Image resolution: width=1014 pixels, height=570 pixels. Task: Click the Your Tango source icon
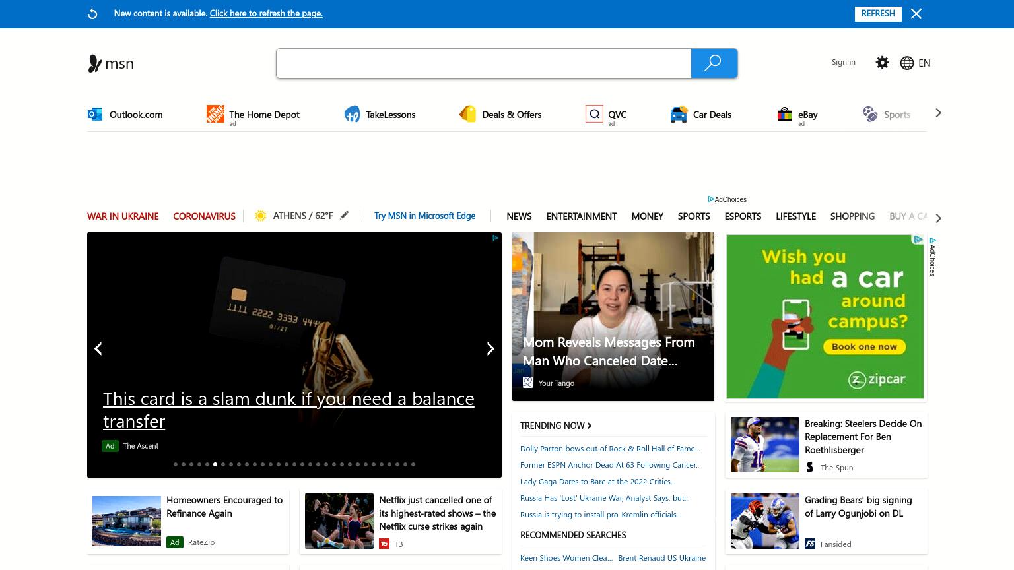pyautogui.click(x=528, y=383)
